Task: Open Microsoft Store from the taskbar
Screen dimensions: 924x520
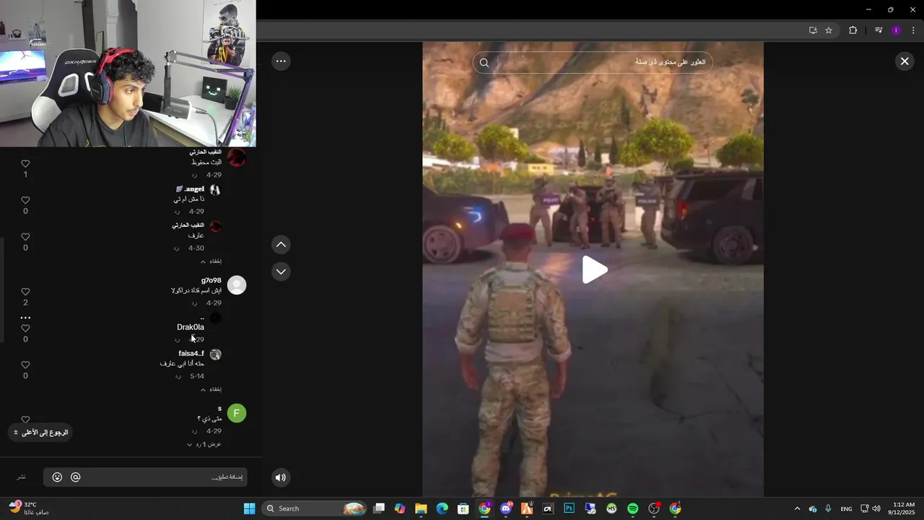Action: pyautogui.click(x=463, y=508)
